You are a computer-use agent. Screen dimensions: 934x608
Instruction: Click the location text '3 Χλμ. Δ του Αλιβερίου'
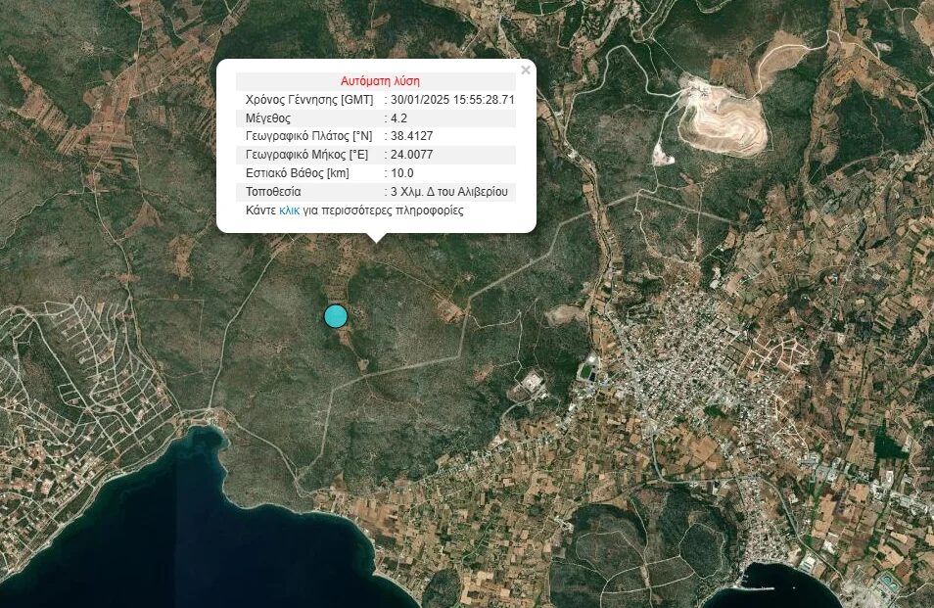point(449,192)
